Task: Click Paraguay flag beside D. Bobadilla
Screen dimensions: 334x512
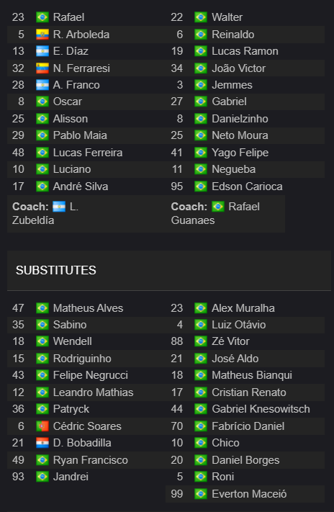Action: [42, 443]
